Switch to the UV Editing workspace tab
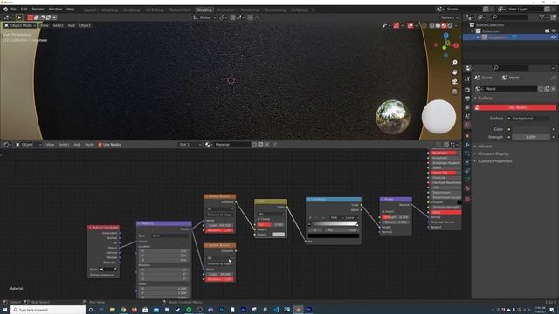The width and height of the screenshot is (559, 314). [x=155, y=10]
